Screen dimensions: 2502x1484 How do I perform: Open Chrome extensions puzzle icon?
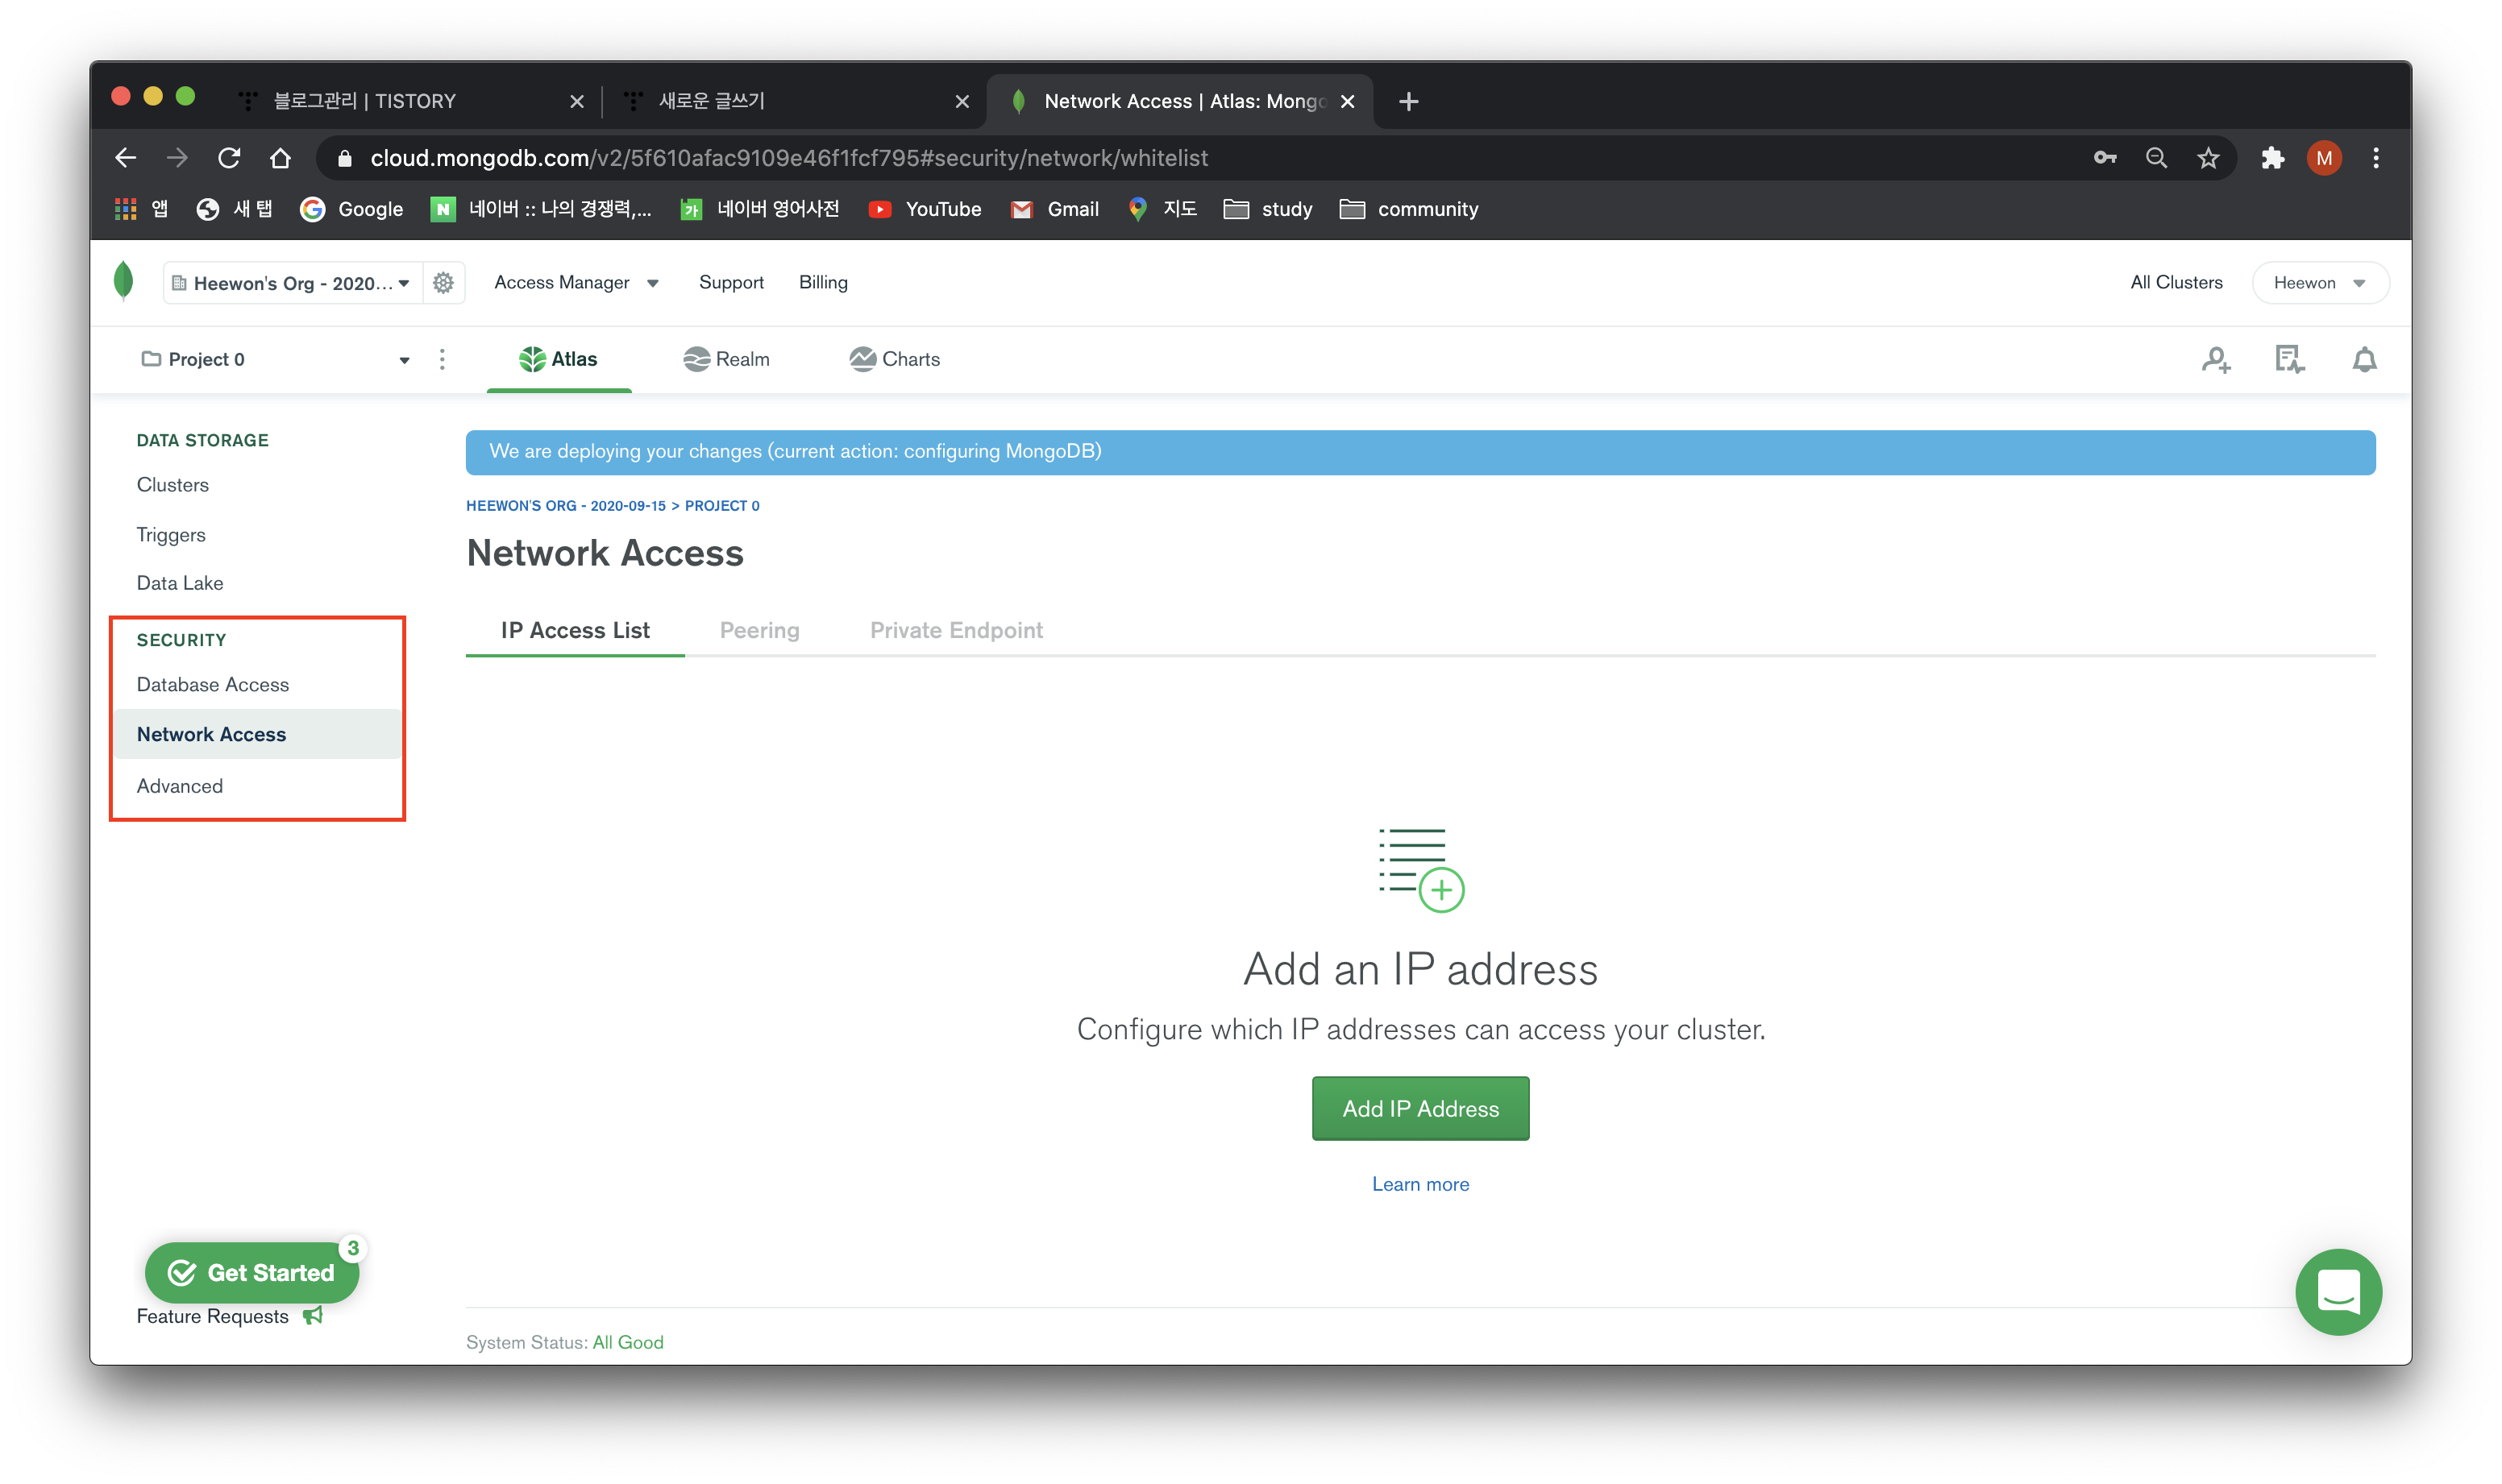[2272, 158]
